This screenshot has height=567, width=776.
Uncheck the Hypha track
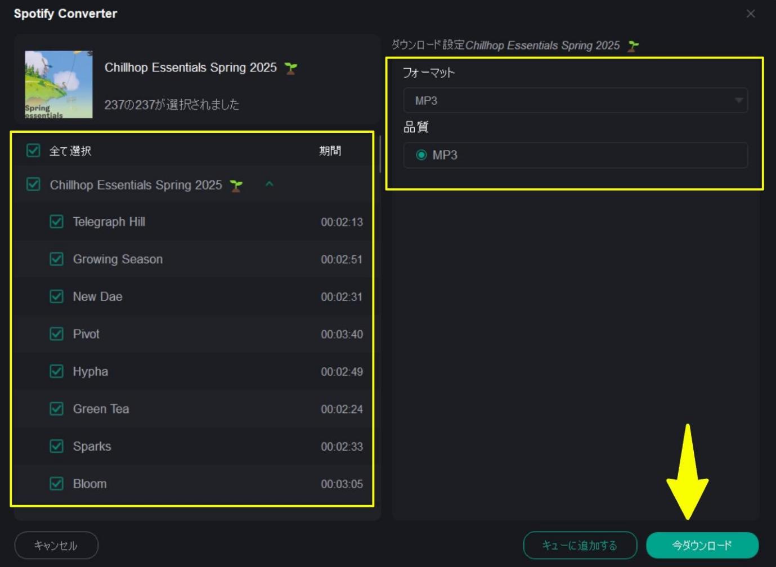tap(56, 371)
